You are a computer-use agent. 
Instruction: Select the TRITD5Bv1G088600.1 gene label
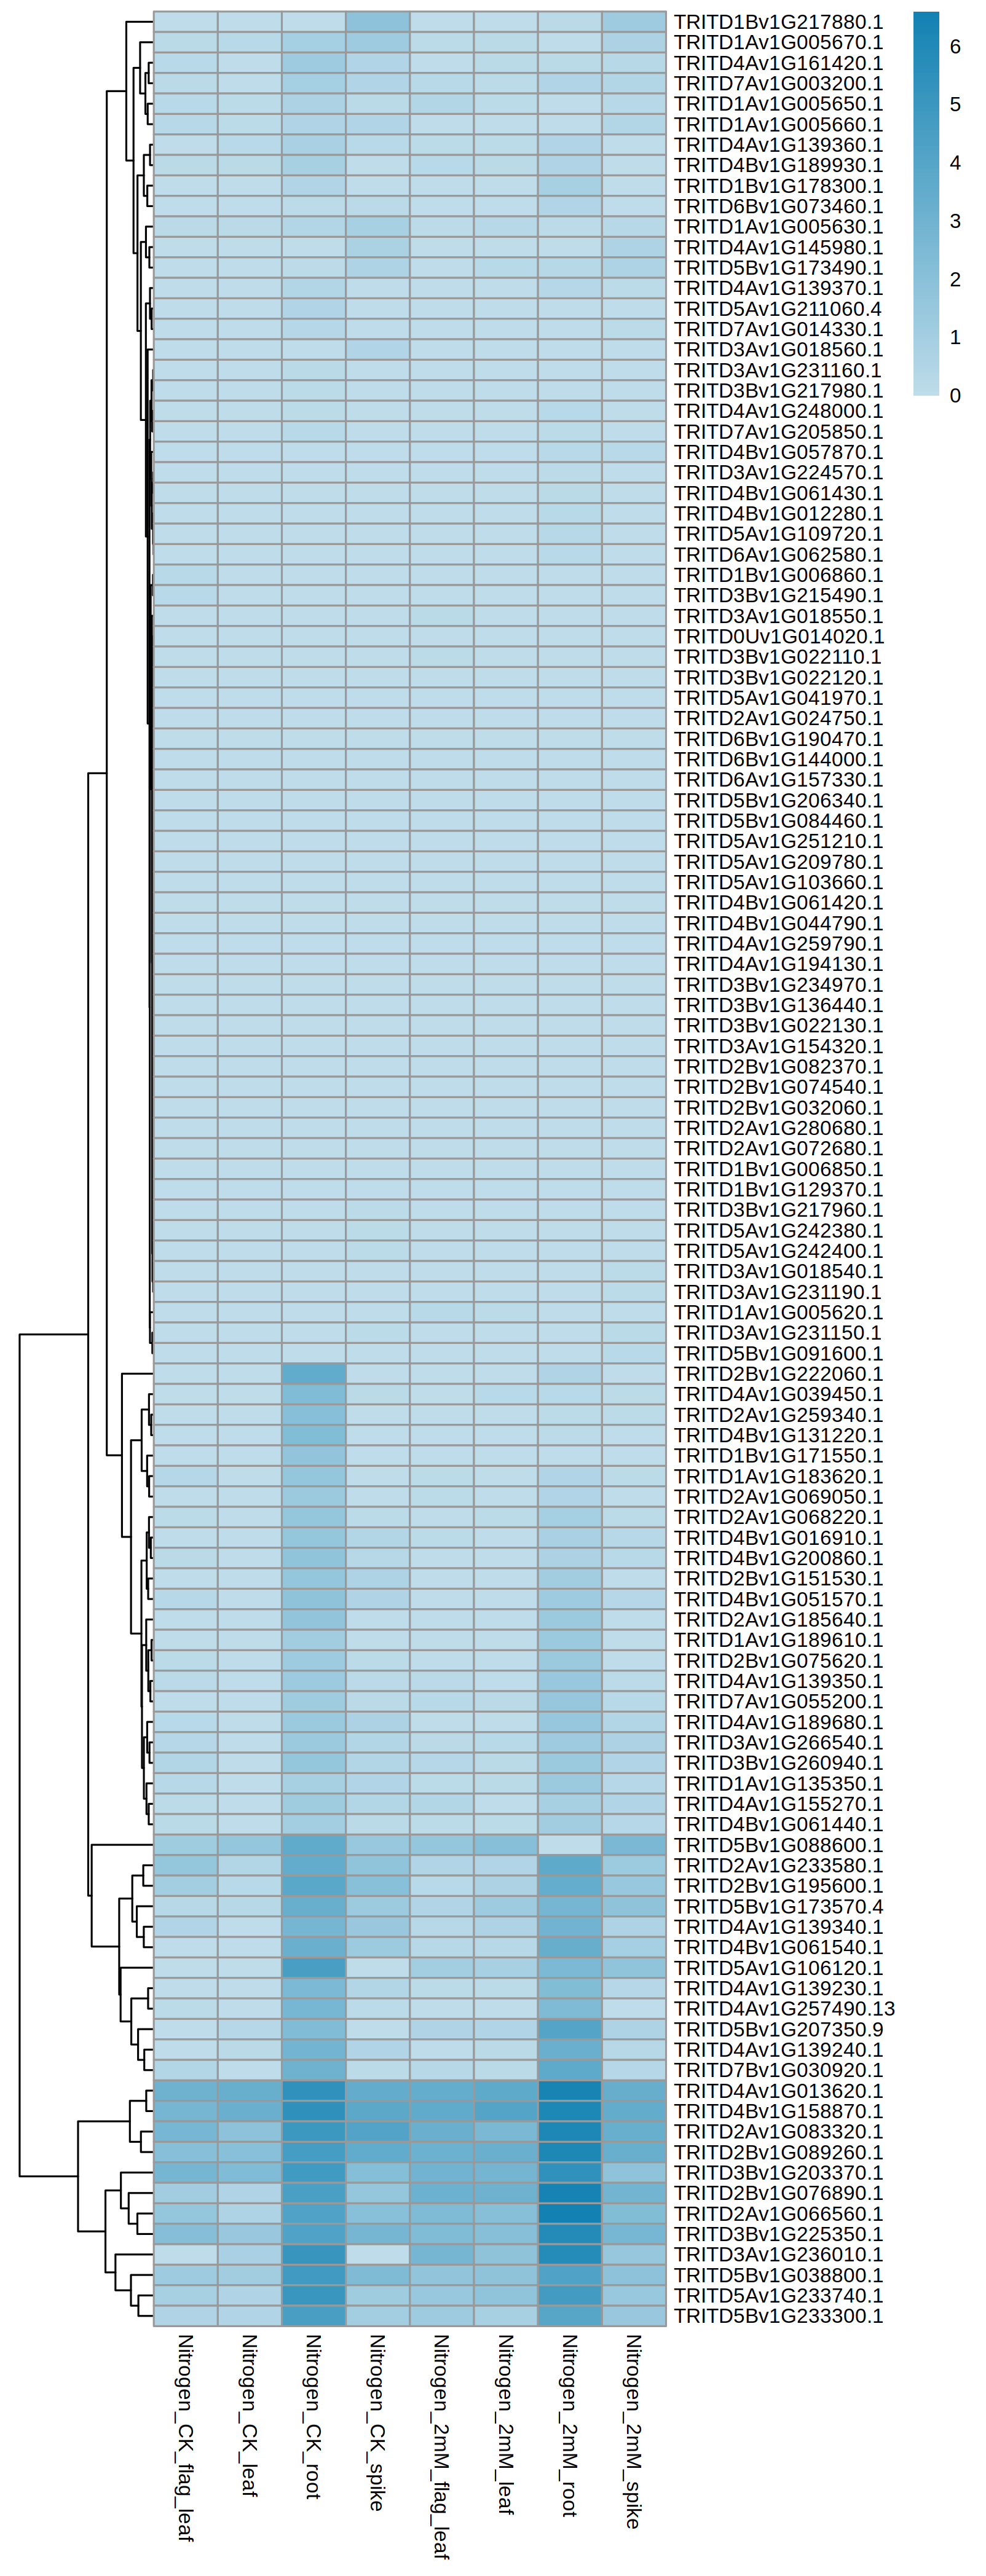point(778,1845)
